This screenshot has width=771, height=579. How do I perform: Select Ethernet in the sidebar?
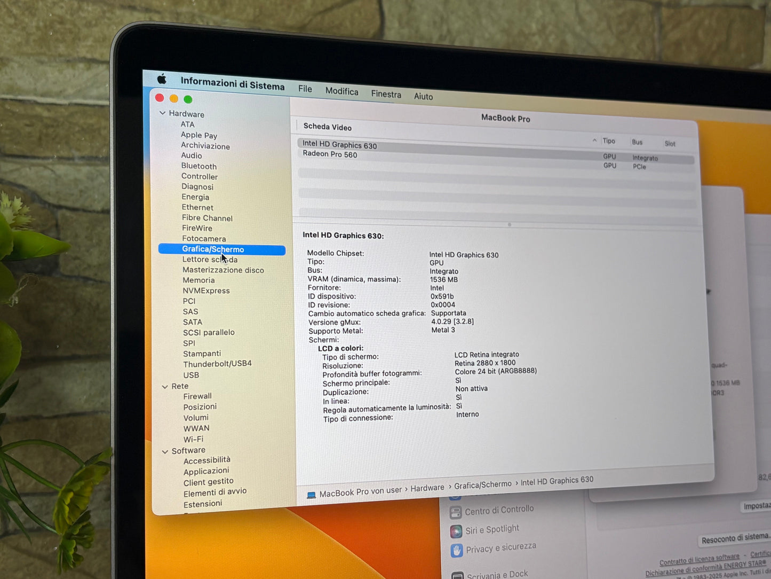pyautogui.click(x=197, y=207)
